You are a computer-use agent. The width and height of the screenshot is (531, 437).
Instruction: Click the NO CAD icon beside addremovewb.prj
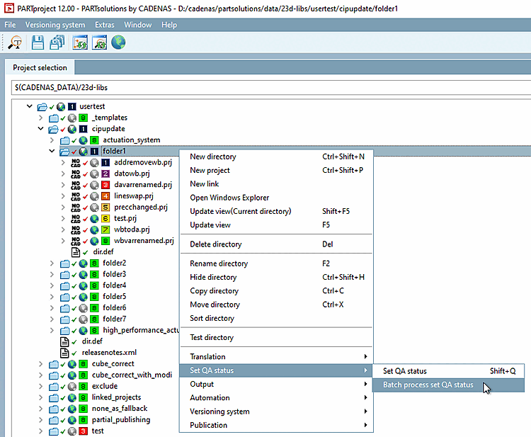pyautogui.click(x=76, y=163)
